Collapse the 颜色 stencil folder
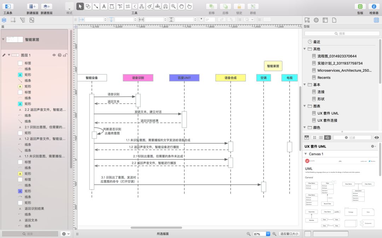Screen dimensions: 382x238 (305, 127)
